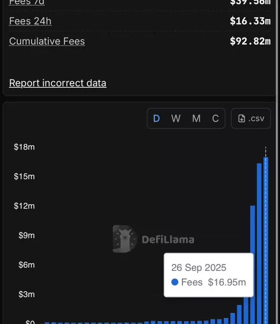The width and height of the screenshot is (280, 324).
Task: Click the $92.82m cumulative fees value
Action: pyautogui.click(x=250, y=41)
